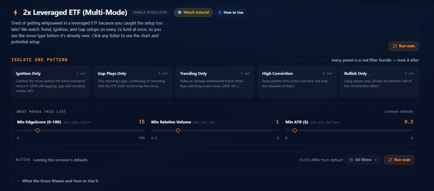Click the orange lightning bolt icon
Screen dimensions: 434x191
[15, 13]
